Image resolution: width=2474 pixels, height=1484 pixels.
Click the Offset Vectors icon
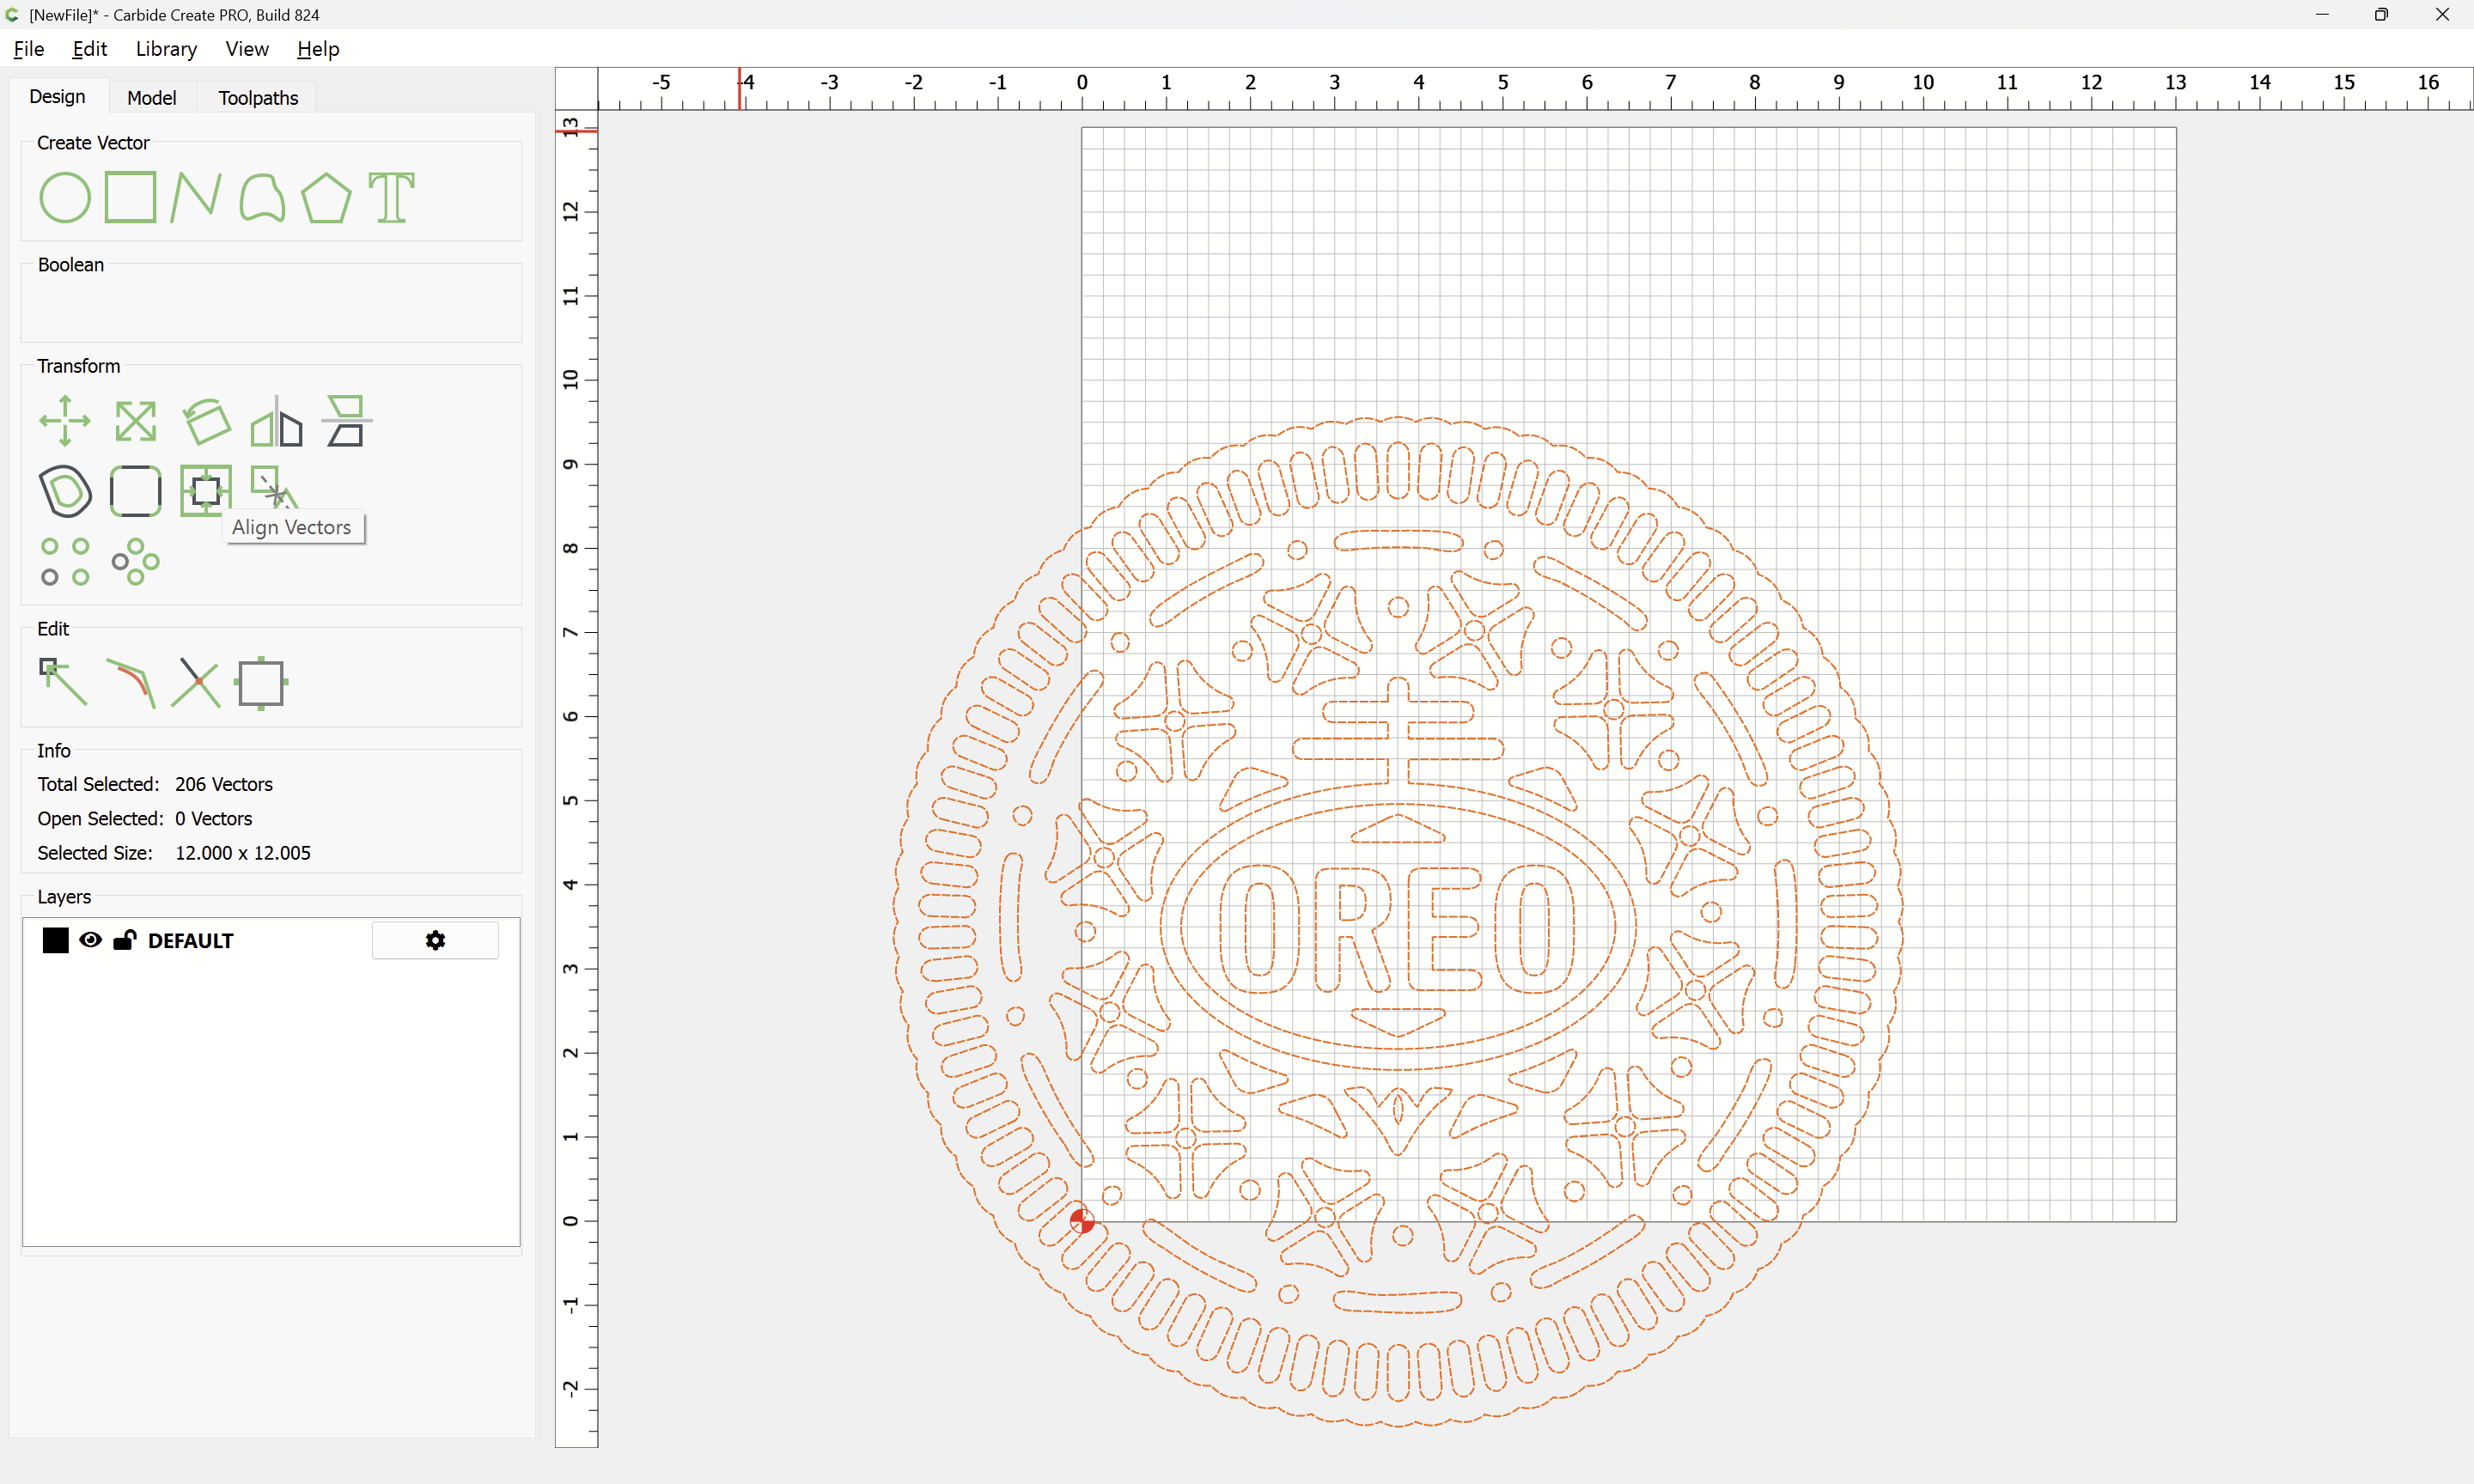click(65, 491)
